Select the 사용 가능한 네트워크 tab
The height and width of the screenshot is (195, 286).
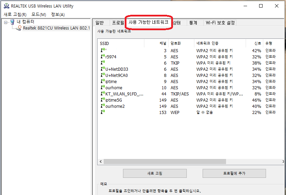149,22
